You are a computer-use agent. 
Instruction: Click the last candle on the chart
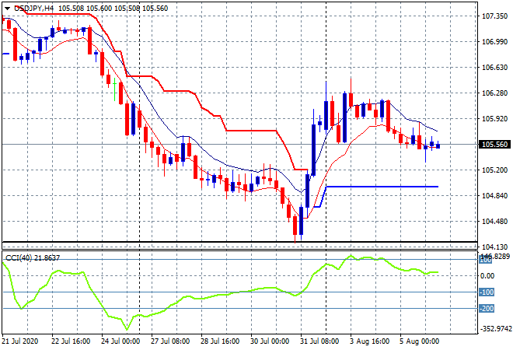coord(438,145)
